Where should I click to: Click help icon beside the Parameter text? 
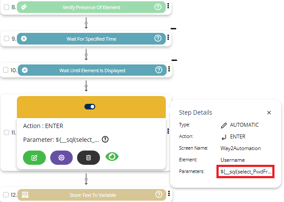pos(105,139)
